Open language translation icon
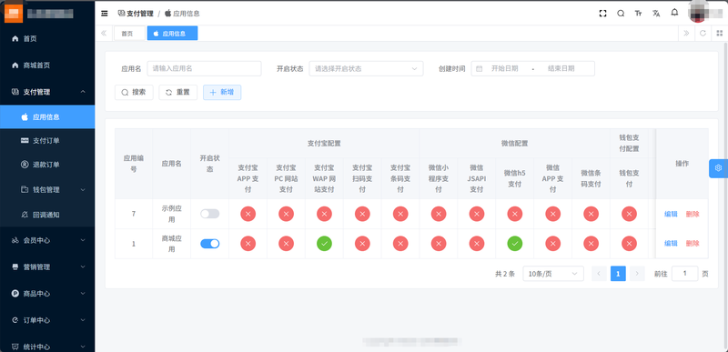This screenshot has width=728, height=352. [656, 14]
